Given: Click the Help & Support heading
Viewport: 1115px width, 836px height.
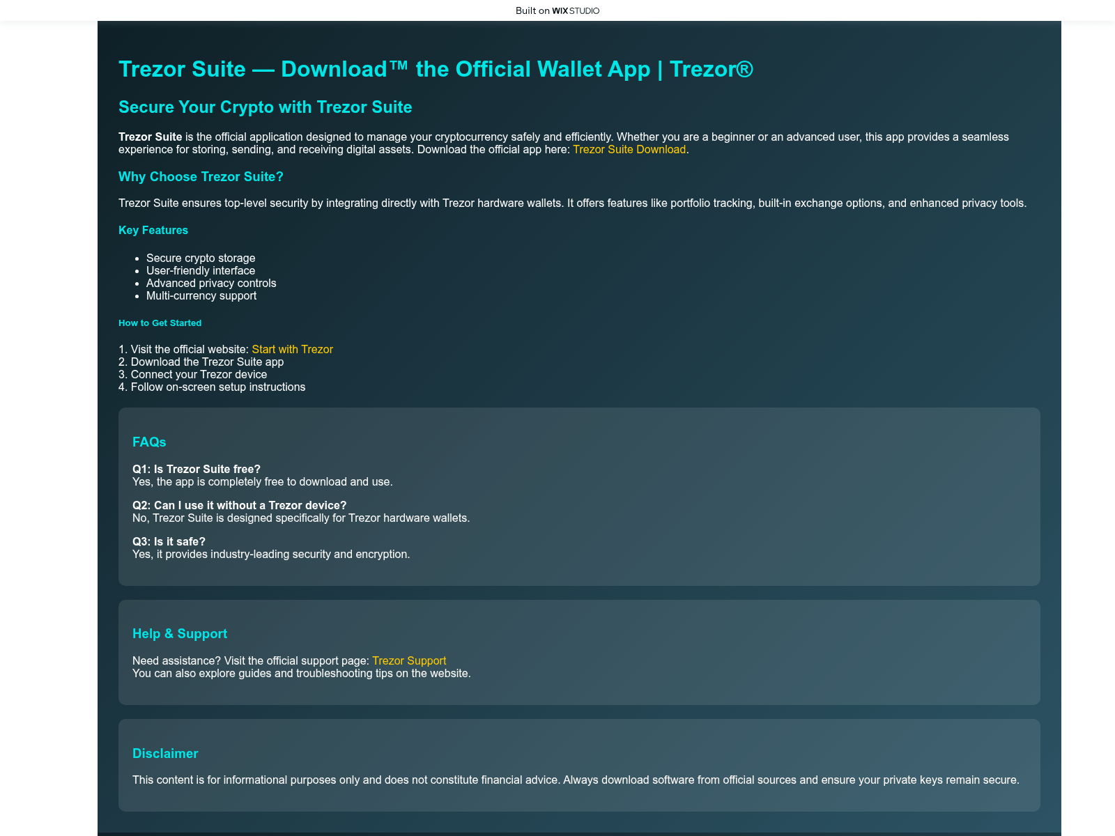Looking at the screenshot, I should (x=180, y=633).
